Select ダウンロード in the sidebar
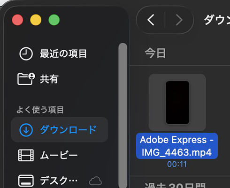This screenshot has height=188, width=230. click(x=60, y=129)
